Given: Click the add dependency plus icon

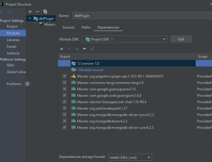Looking at the screenshot, I should [x=62, y=49].
